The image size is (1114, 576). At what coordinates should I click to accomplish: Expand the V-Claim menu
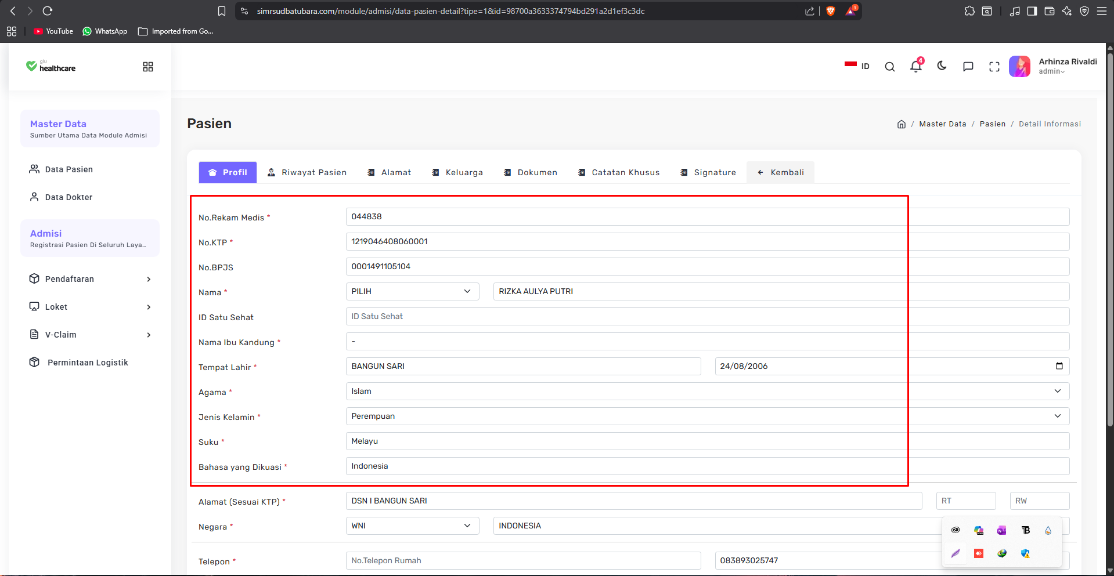(x=90, y=335)
